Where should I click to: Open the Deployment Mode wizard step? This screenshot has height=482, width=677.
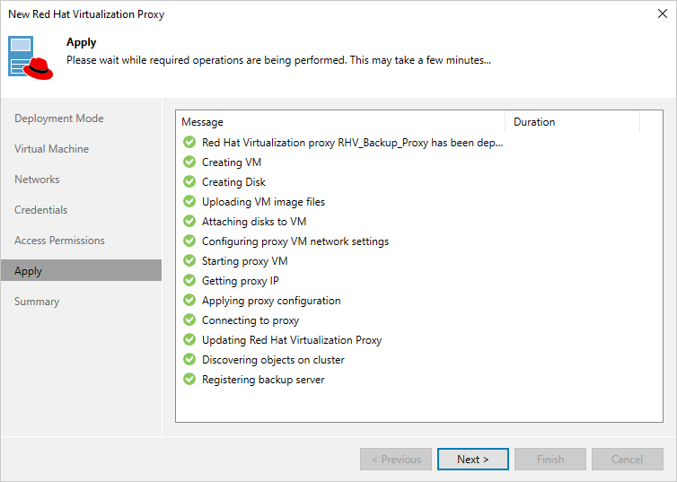59,118
